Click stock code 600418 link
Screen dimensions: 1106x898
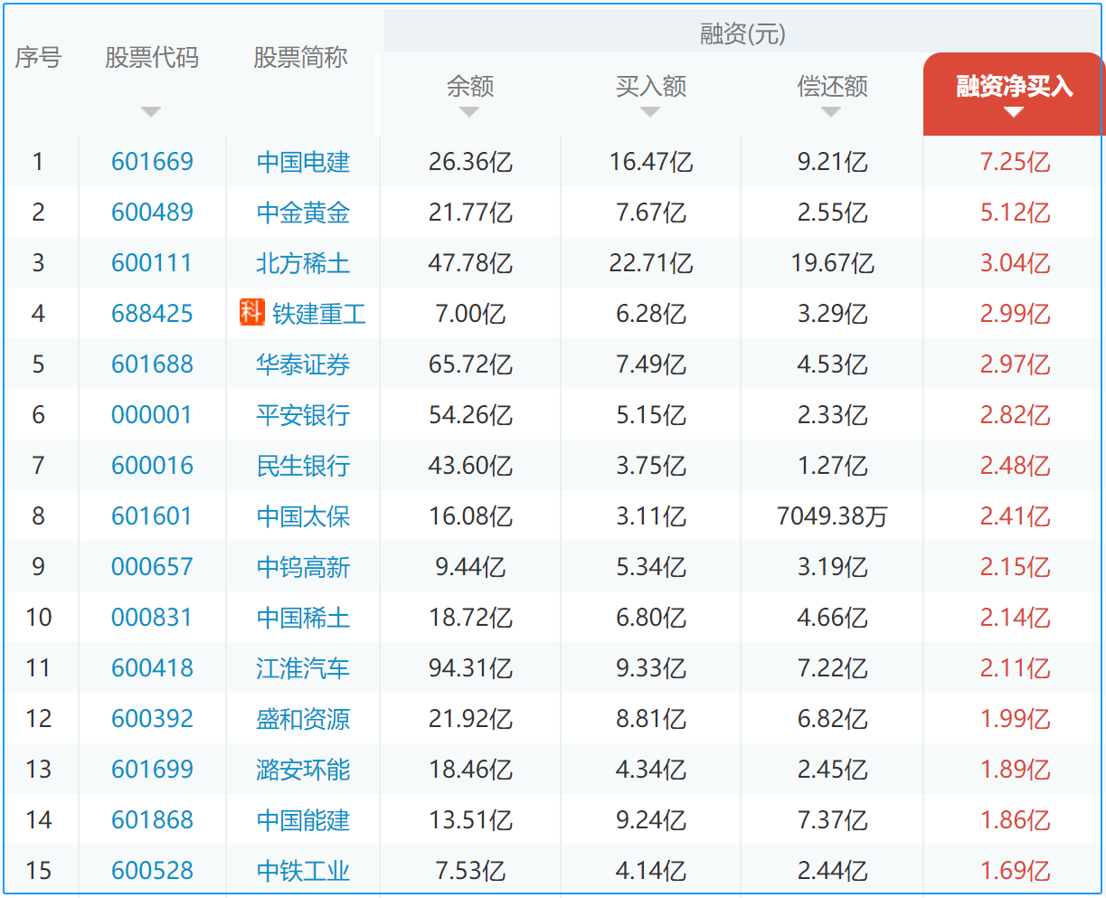coord(152,668)
